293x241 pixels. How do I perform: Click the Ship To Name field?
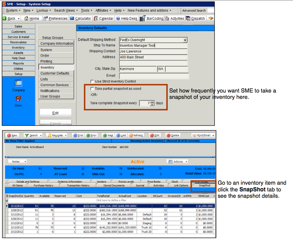pyautogui.click(x=153, y=45)
